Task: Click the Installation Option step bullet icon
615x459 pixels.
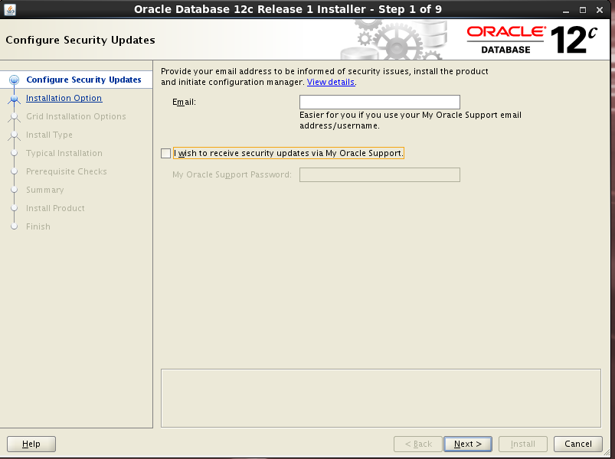Action: click(14, 98)
